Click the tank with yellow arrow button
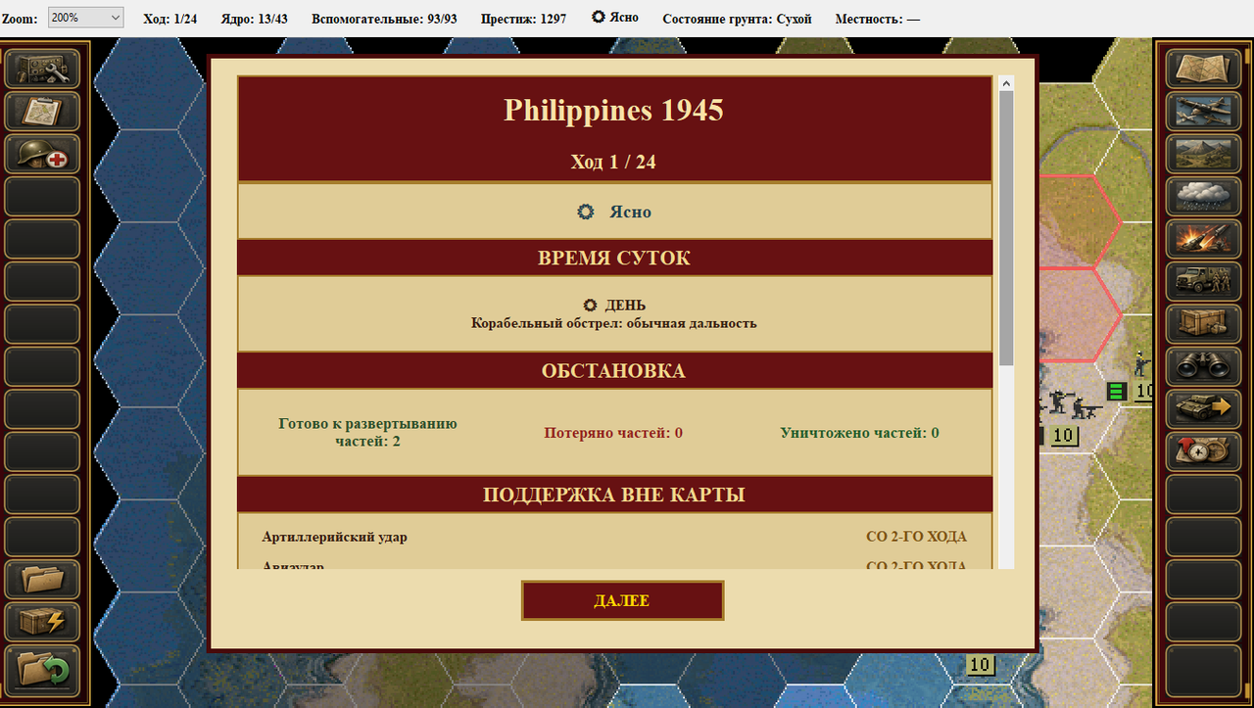The image size is (1254, 708). 1202,409
